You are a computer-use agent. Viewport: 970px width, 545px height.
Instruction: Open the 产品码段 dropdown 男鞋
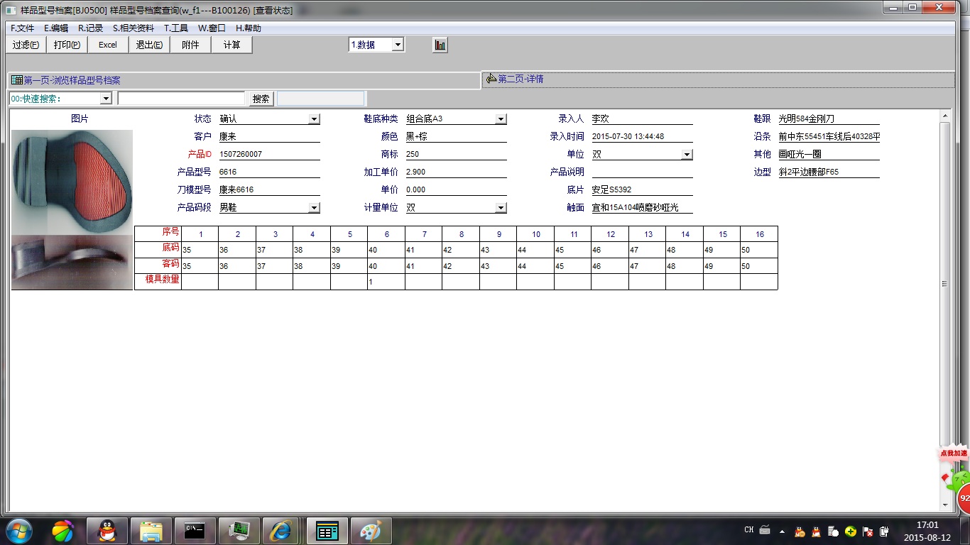pyautogui.click(x=315, y=208)
